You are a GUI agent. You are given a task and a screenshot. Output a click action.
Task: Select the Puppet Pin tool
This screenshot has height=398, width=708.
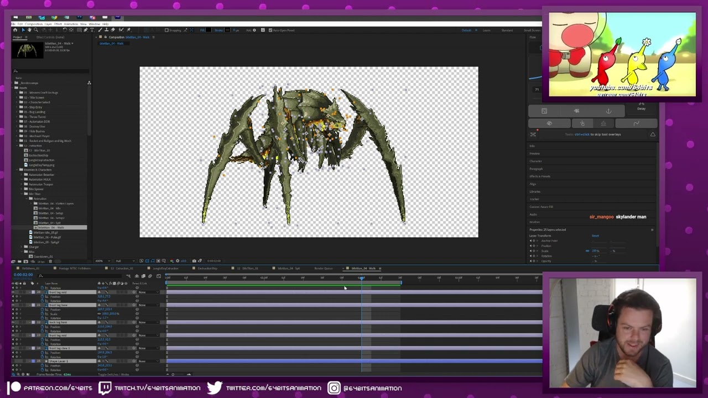tap(128, 30)
